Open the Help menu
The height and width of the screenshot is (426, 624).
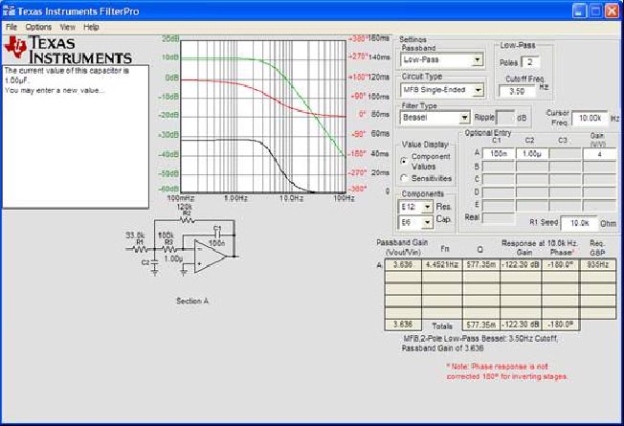(x=91, y=27)
